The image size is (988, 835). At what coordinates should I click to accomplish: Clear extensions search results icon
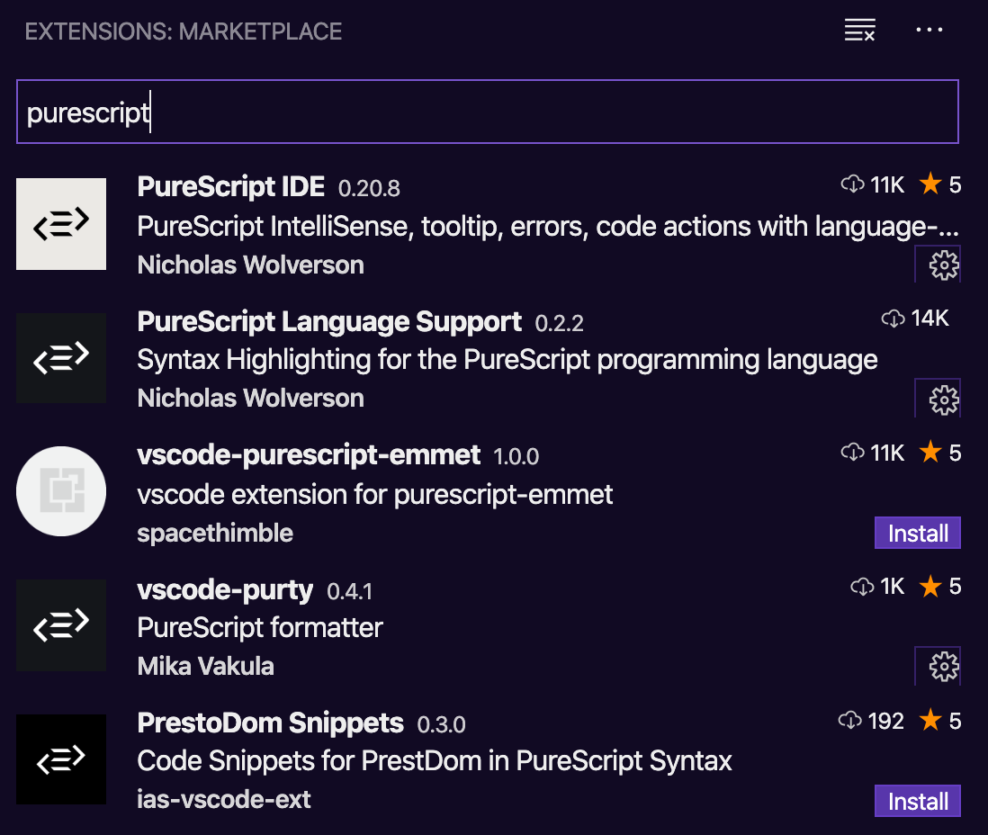[859, 31]
